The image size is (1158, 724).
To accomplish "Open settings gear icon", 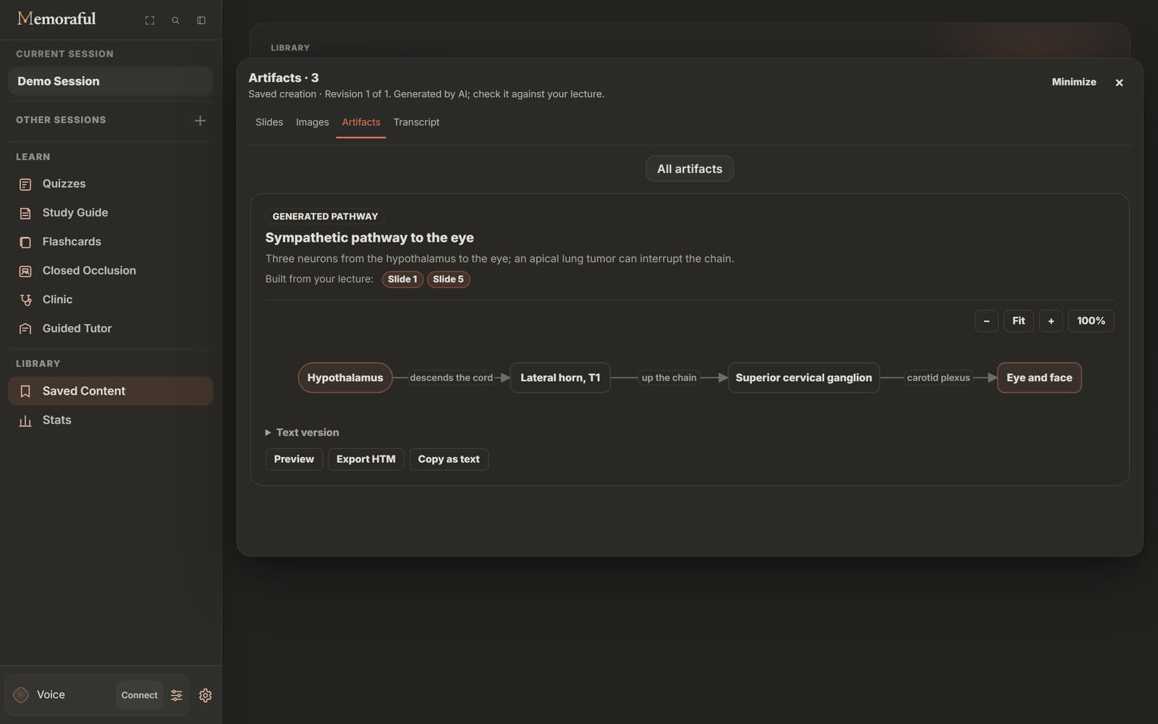I will point(206,695).
